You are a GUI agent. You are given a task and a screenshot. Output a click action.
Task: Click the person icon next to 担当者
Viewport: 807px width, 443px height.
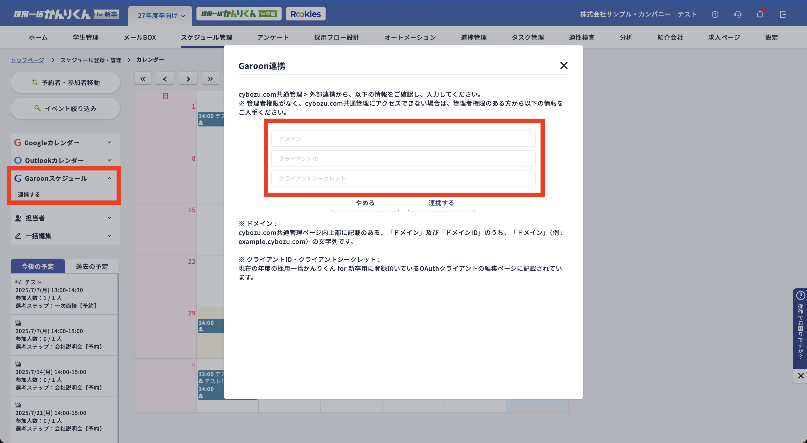point(18,218)
